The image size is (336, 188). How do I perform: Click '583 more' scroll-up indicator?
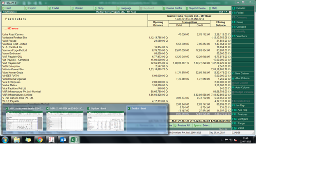(10, 29)
